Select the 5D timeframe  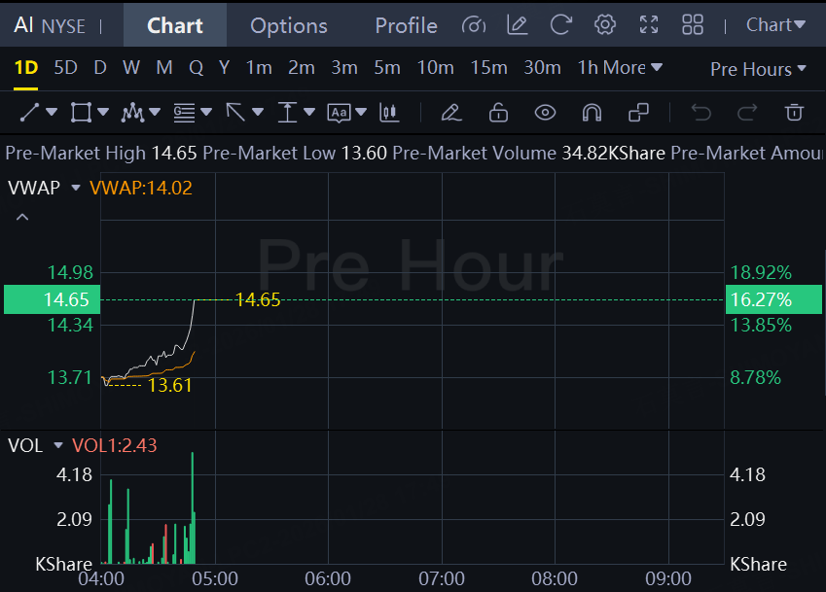pos(65,68)
